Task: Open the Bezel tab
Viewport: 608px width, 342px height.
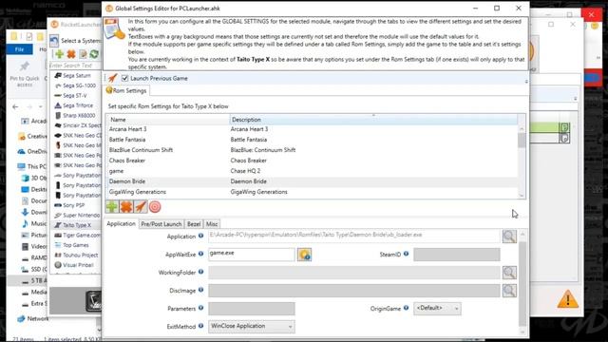Action: 194,224
